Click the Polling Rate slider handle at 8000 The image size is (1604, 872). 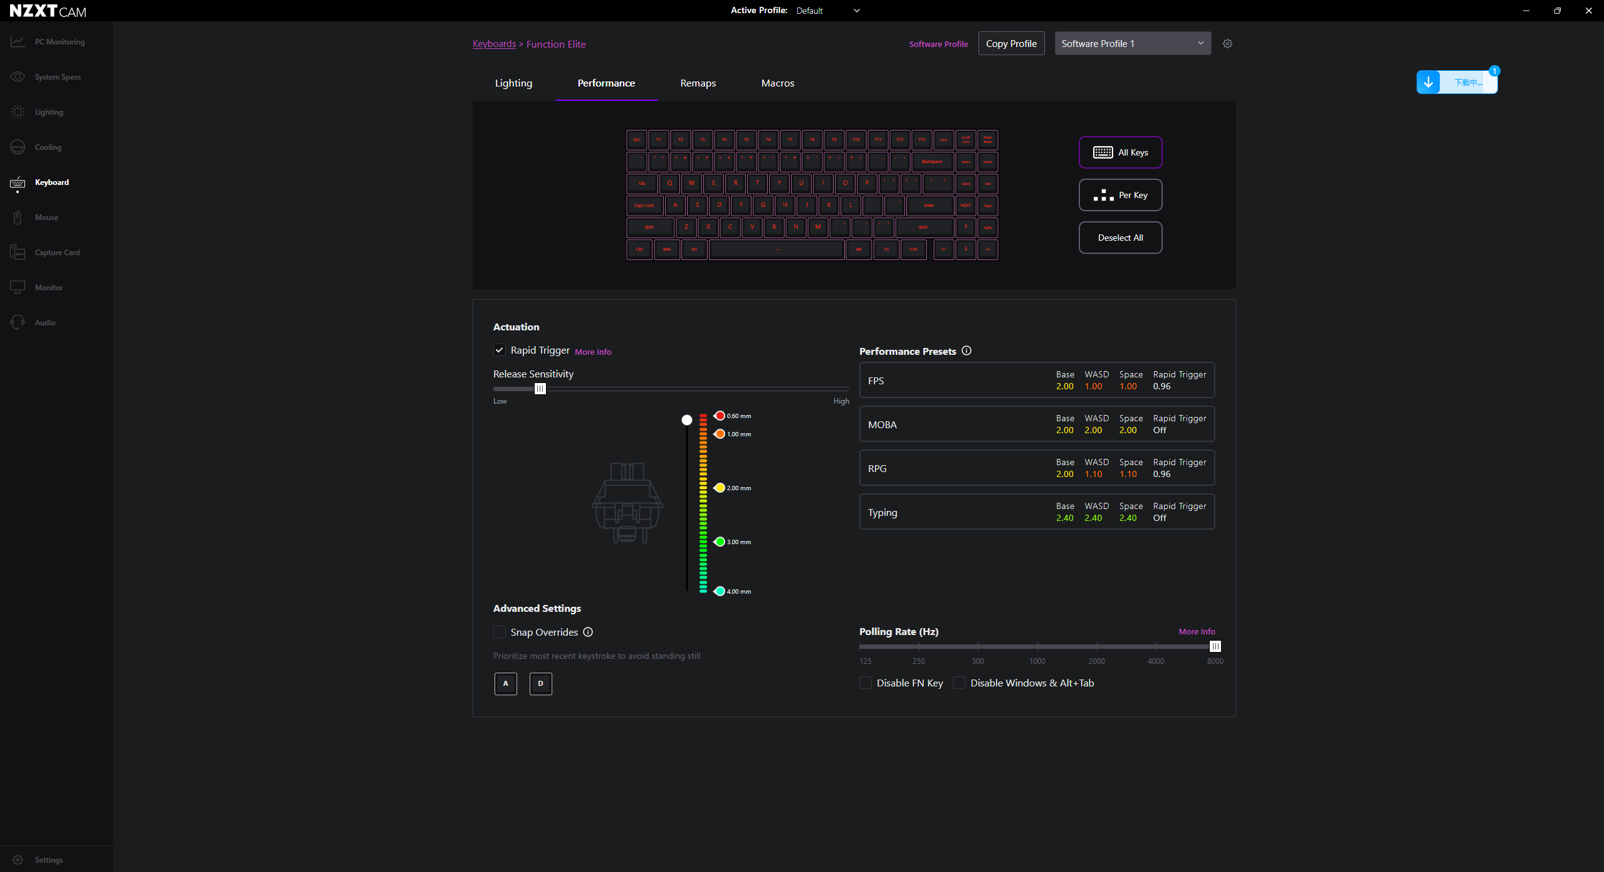1215,646
